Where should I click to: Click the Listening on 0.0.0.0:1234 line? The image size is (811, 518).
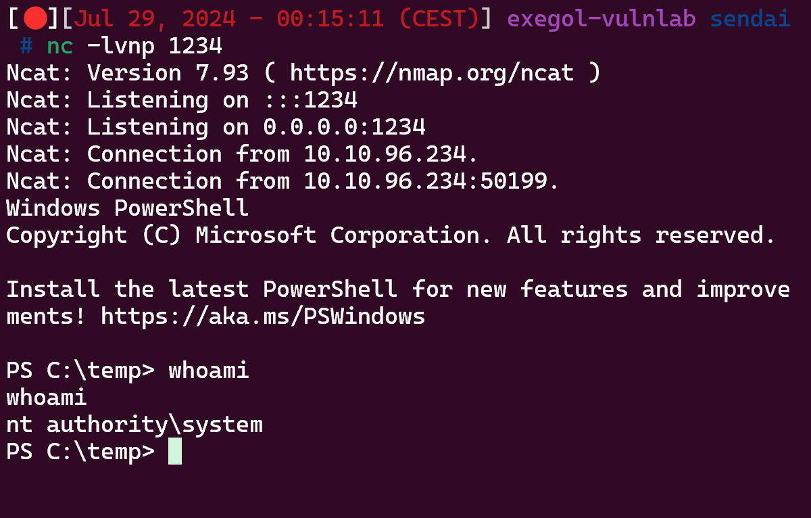[216, 127]
